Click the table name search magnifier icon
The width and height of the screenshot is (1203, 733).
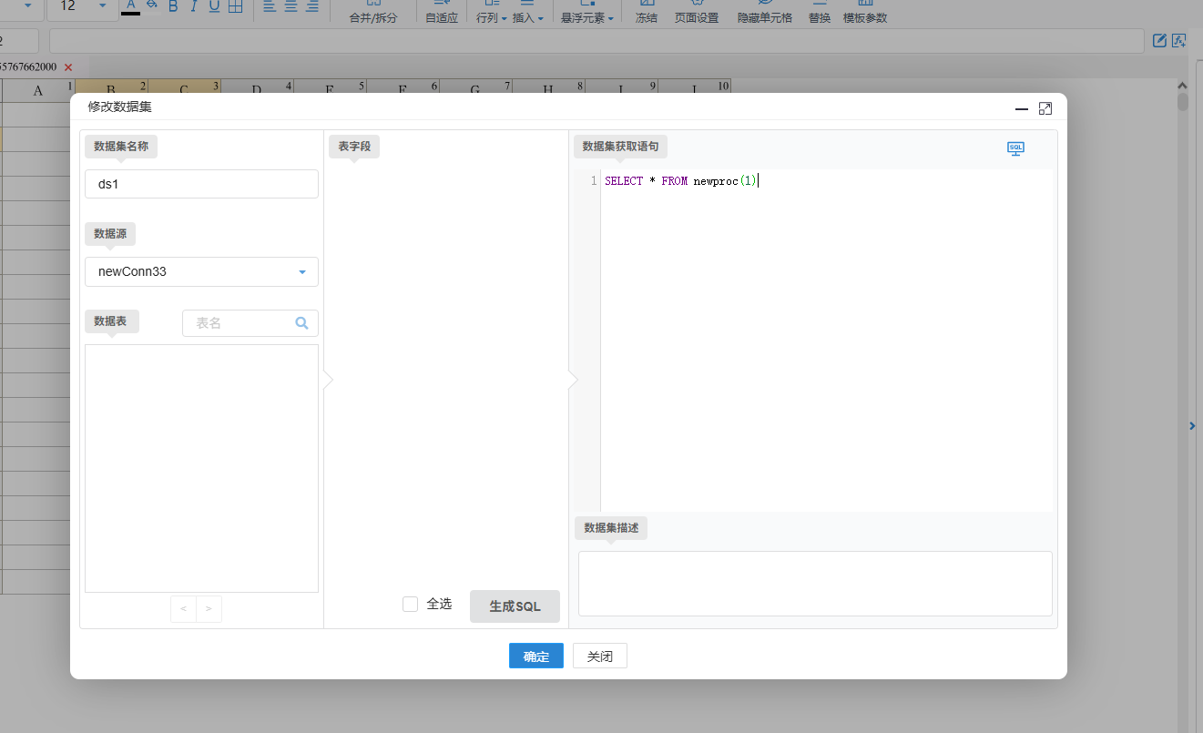coord(301,323)
